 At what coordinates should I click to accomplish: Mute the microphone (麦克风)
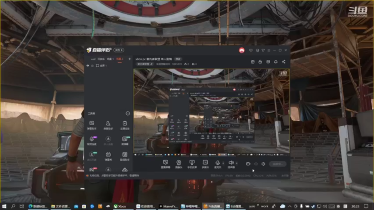[217, 164]
